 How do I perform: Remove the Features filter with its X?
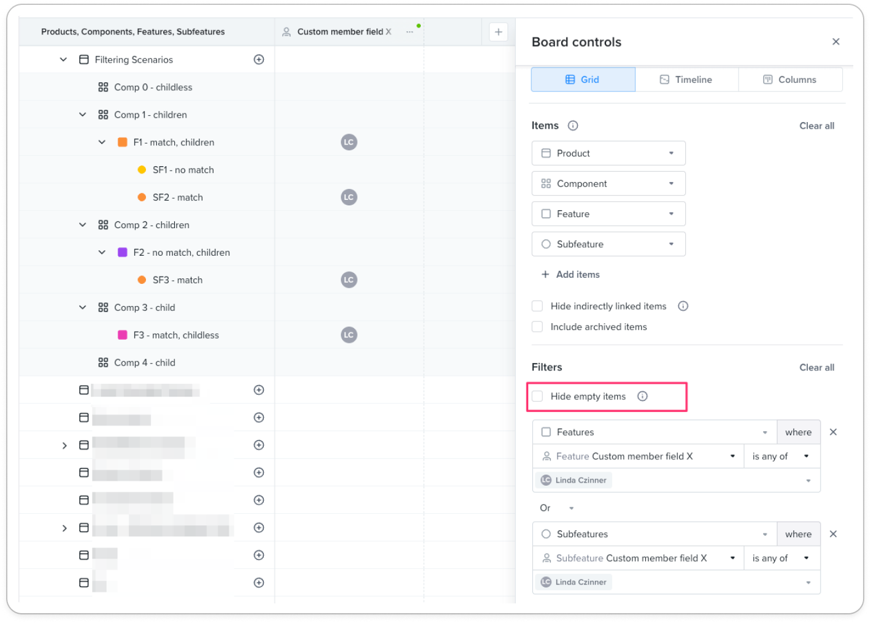click(833, 432)
